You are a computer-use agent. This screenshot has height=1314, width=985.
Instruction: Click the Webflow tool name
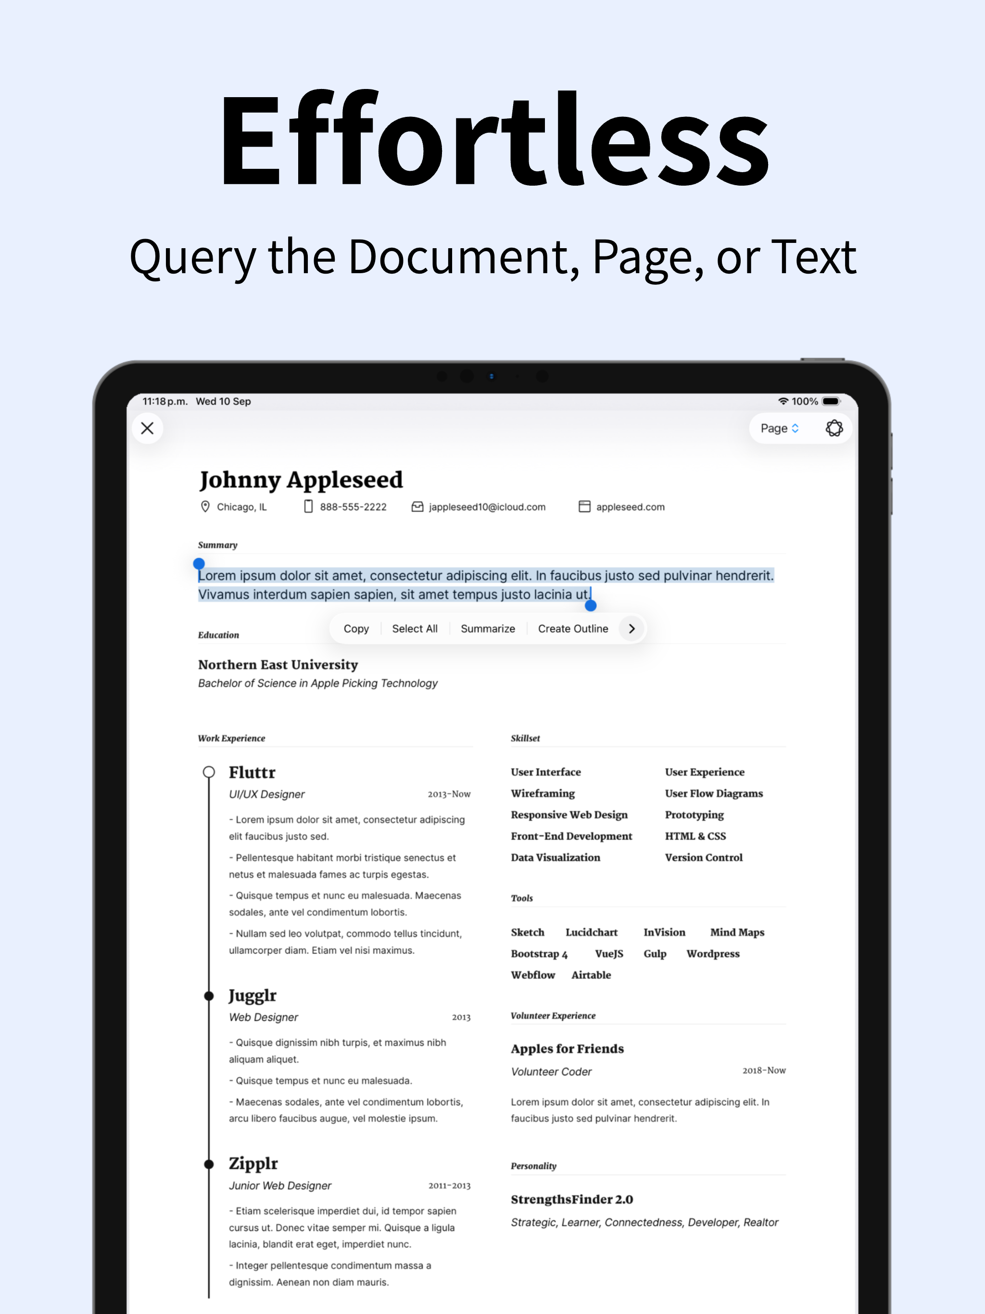point(533,975)
